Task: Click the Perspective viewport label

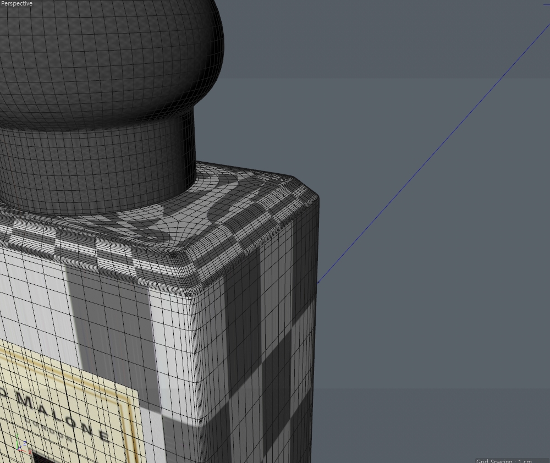Action: [16, 3]
